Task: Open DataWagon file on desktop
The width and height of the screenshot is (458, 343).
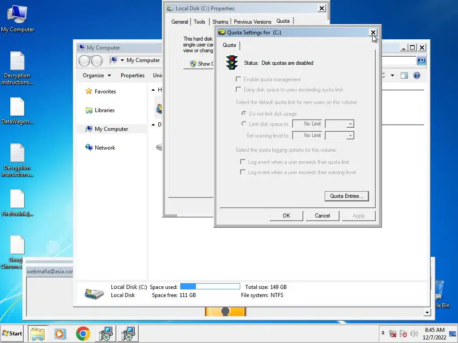Action: [x=17, y=111]
